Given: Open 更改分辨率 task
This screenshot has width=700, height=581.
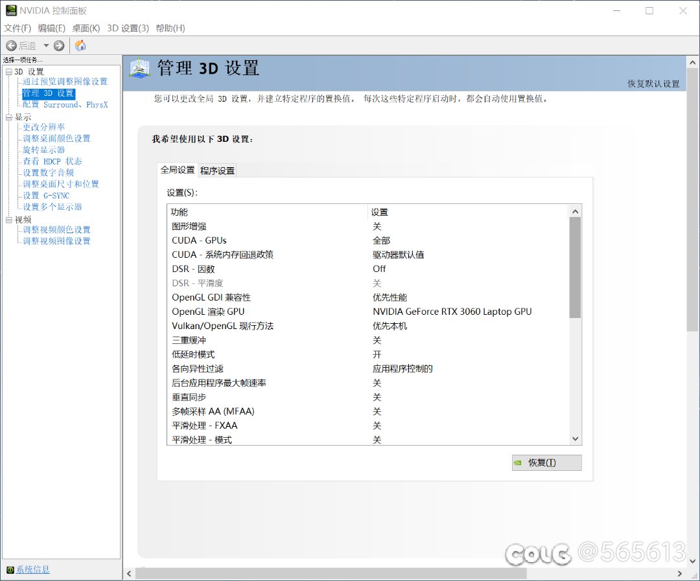Looking at the screenshot, I should pyautogui.click(x=44, y=127).
